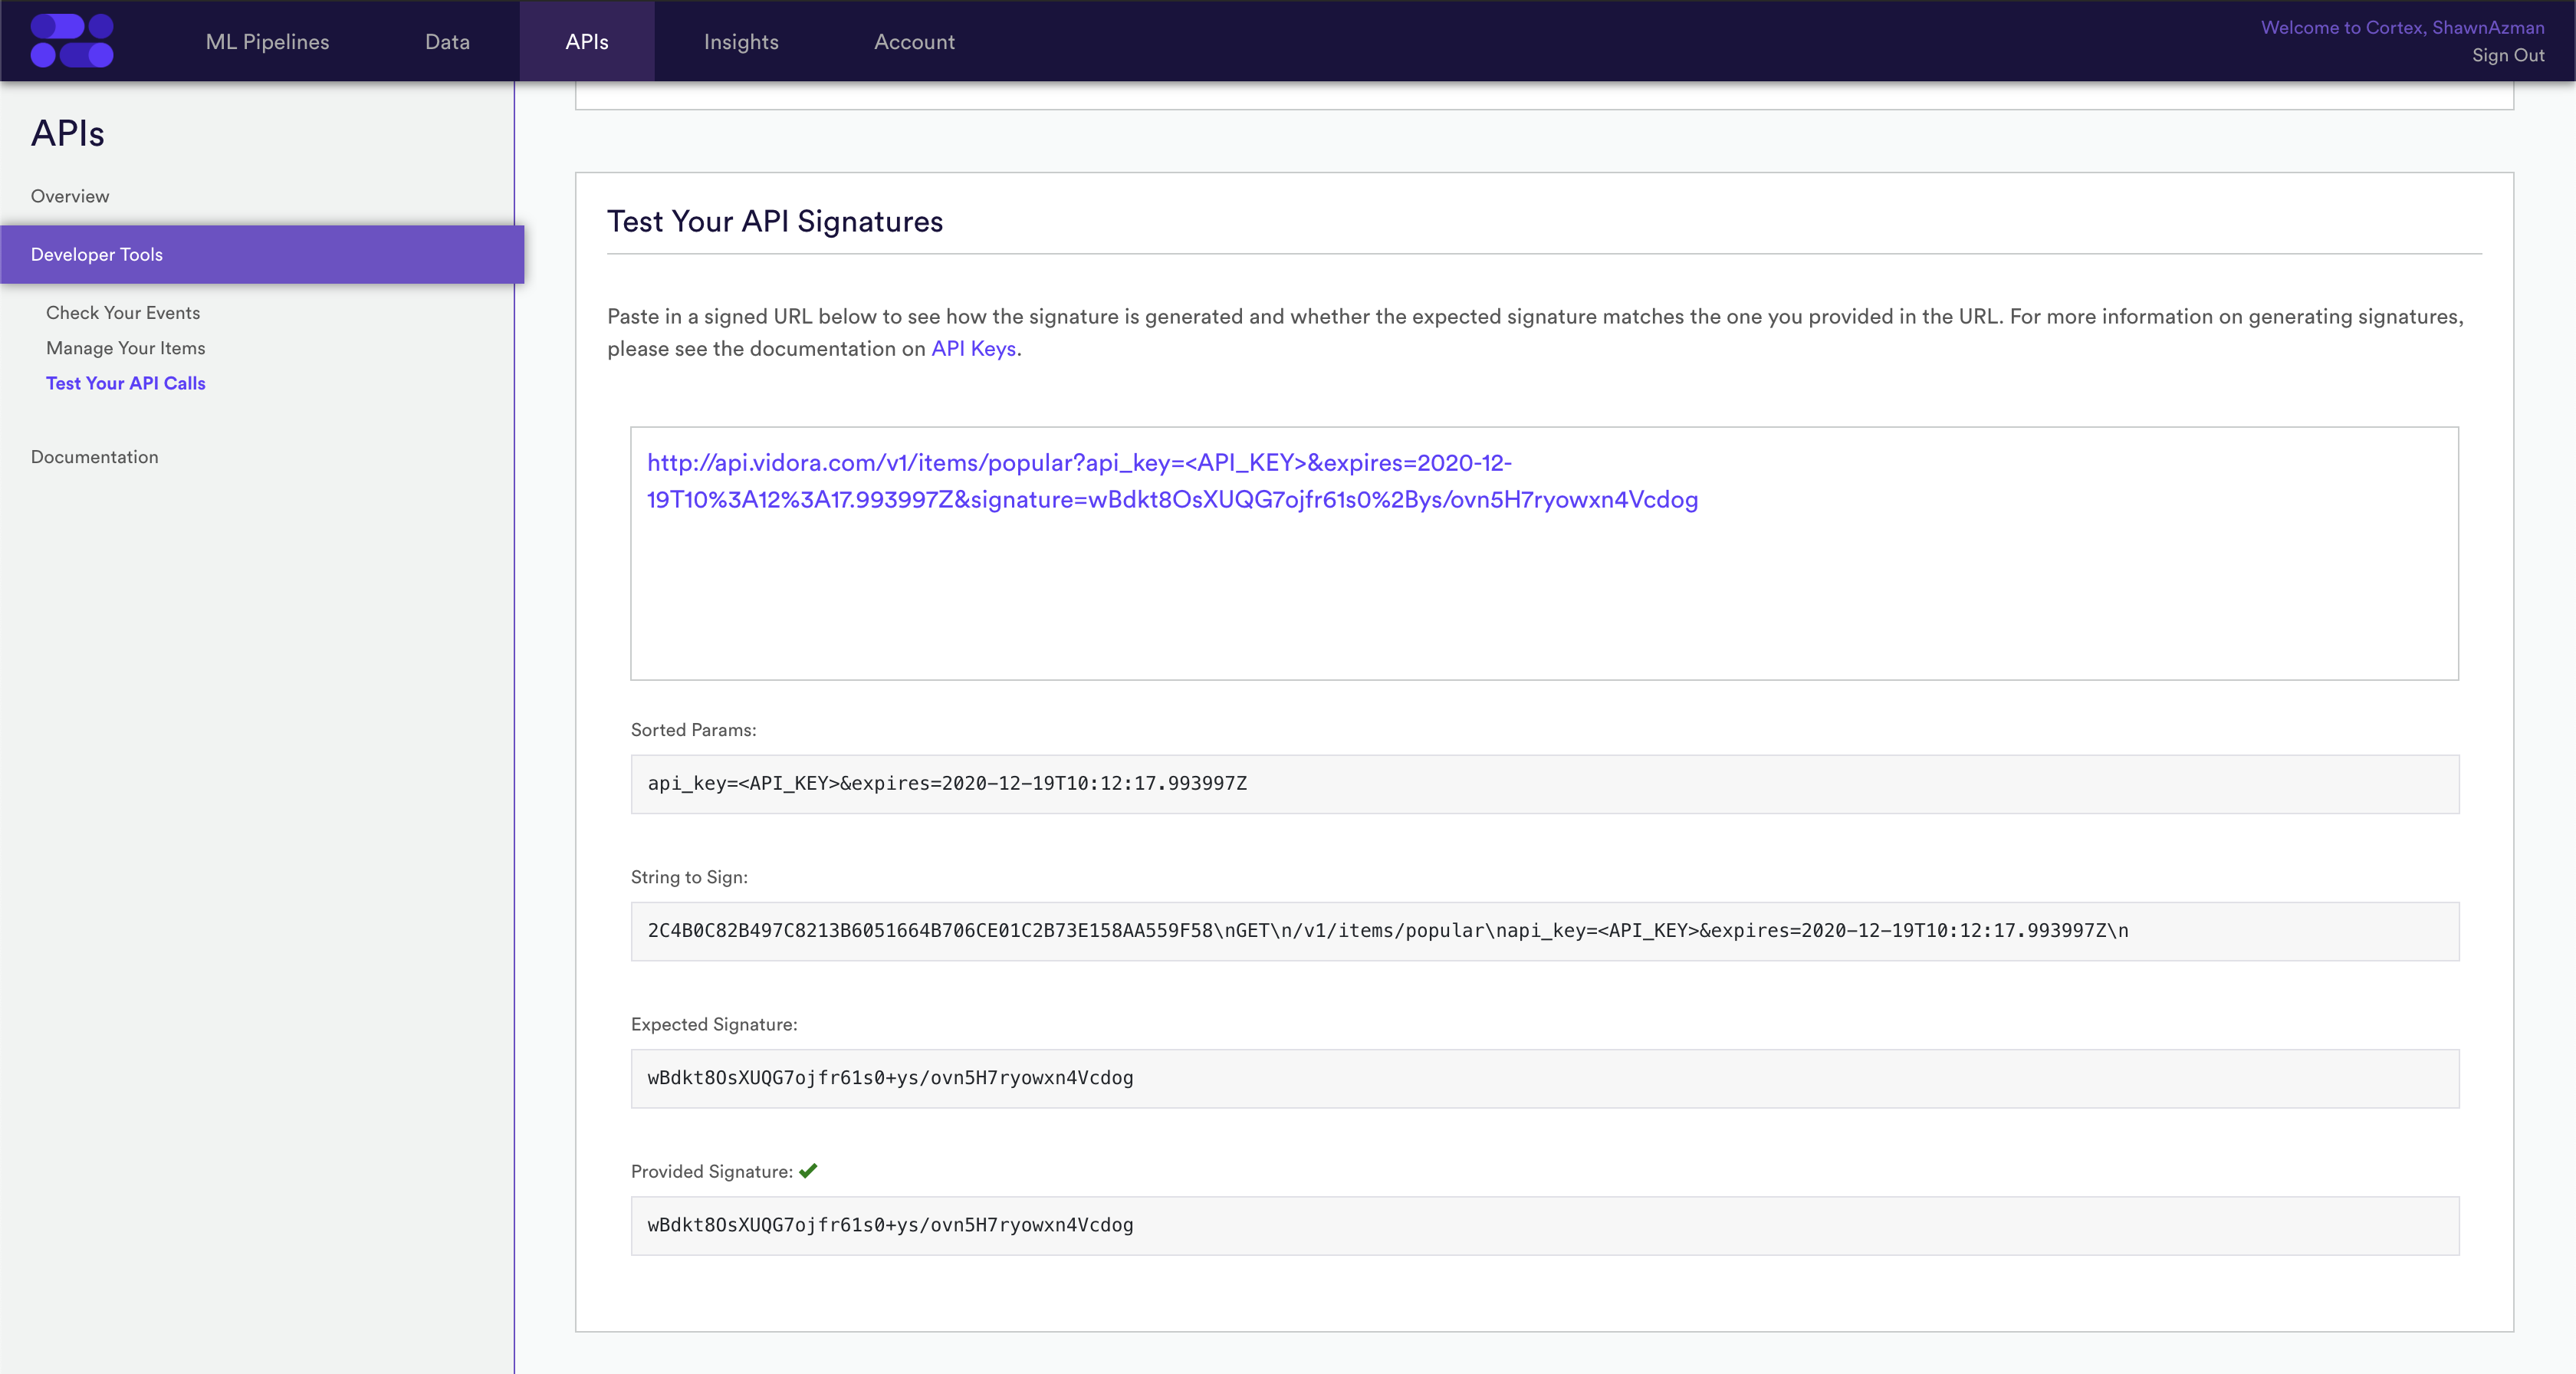Click Welcome to Cortex, ShawnAzman text
Image resolution: width=2576 pixels, height=1374 pixels.
point(2402,27)
